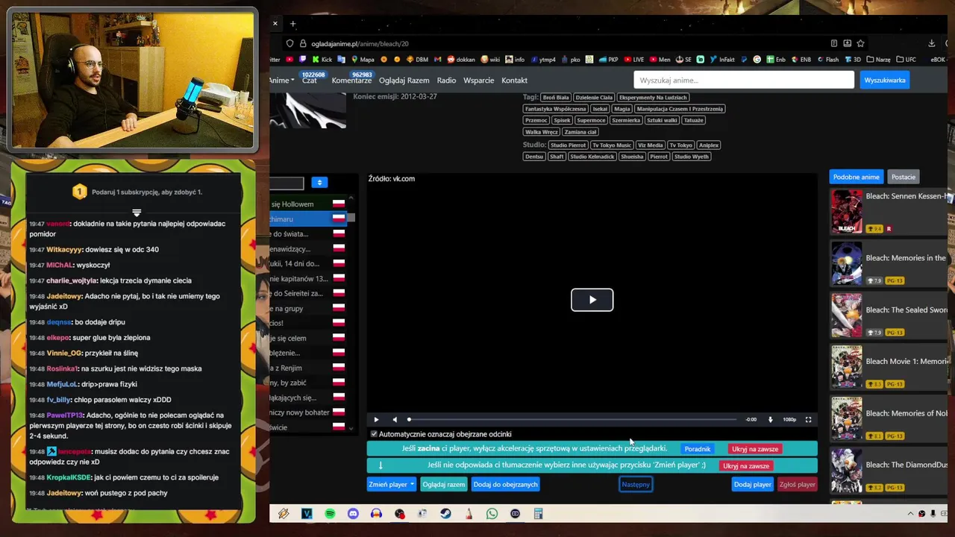Open Spotify from the taskbar
The height and width of the screenshot is (537, 955).
(x=330, y=514)
